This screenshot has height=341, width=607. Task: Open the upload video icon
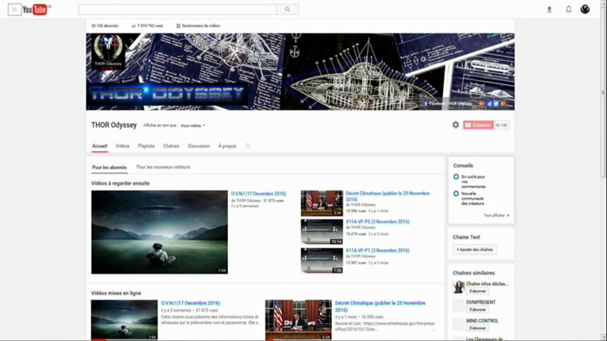[549, 9]
